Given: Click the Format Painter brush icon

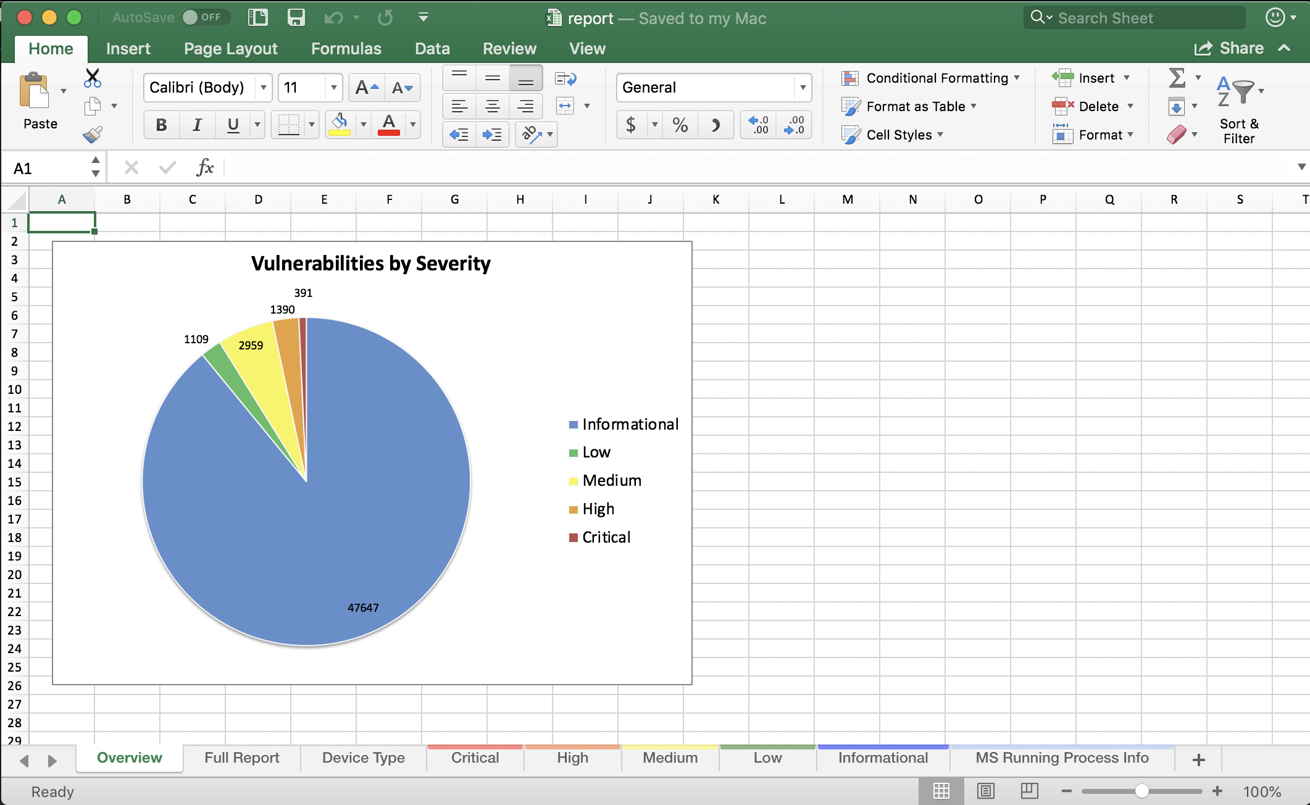Looking at the screenshot, I should pos(93,135).
